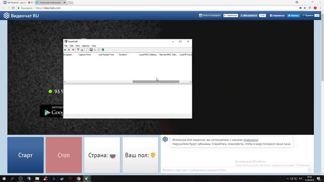
Task: Click the taskbar search magnifier icon
Action: (x=12, y=178)
